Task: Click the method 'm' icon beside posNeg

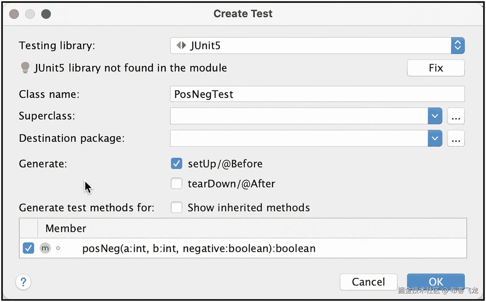Action: click(45, 248)
